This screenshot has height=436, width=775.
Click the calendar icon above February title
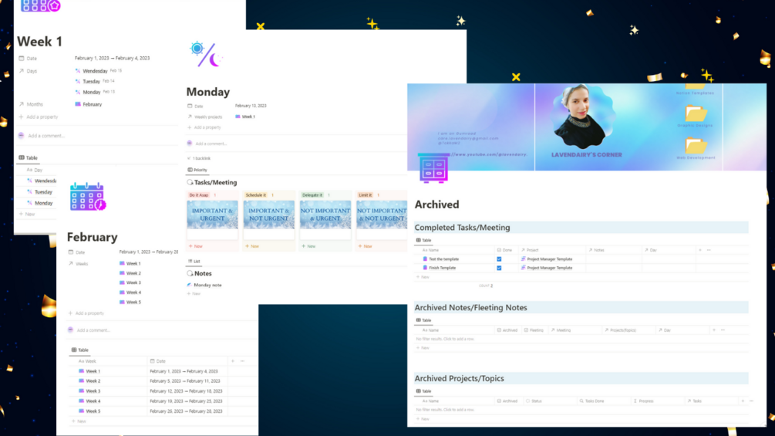tap(88, 196)
